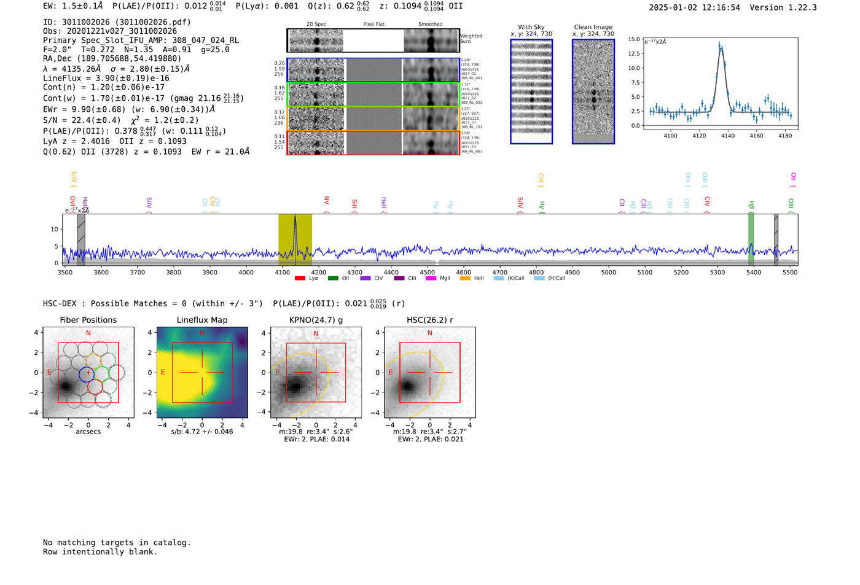860x585 pixels.
Task: Select the LyA z = 2.4016 line
Action: click(115, 141)
